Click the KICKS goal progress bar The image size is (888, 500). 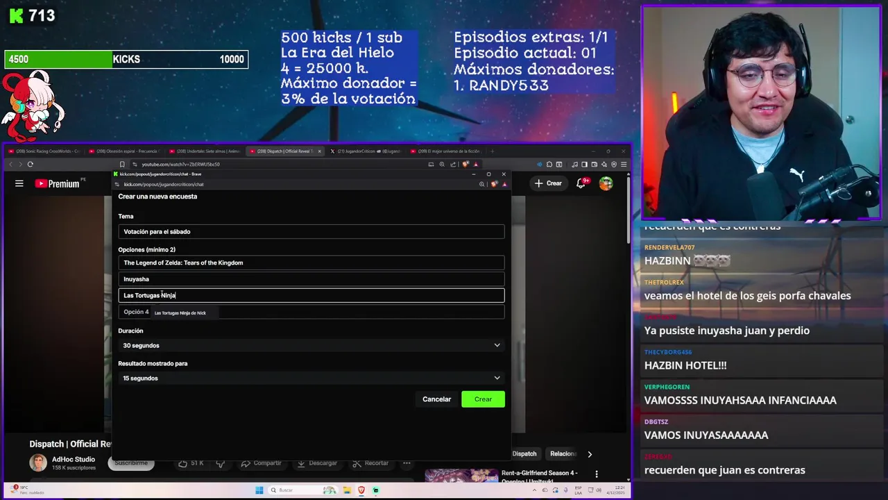click(x=126, y=60)
